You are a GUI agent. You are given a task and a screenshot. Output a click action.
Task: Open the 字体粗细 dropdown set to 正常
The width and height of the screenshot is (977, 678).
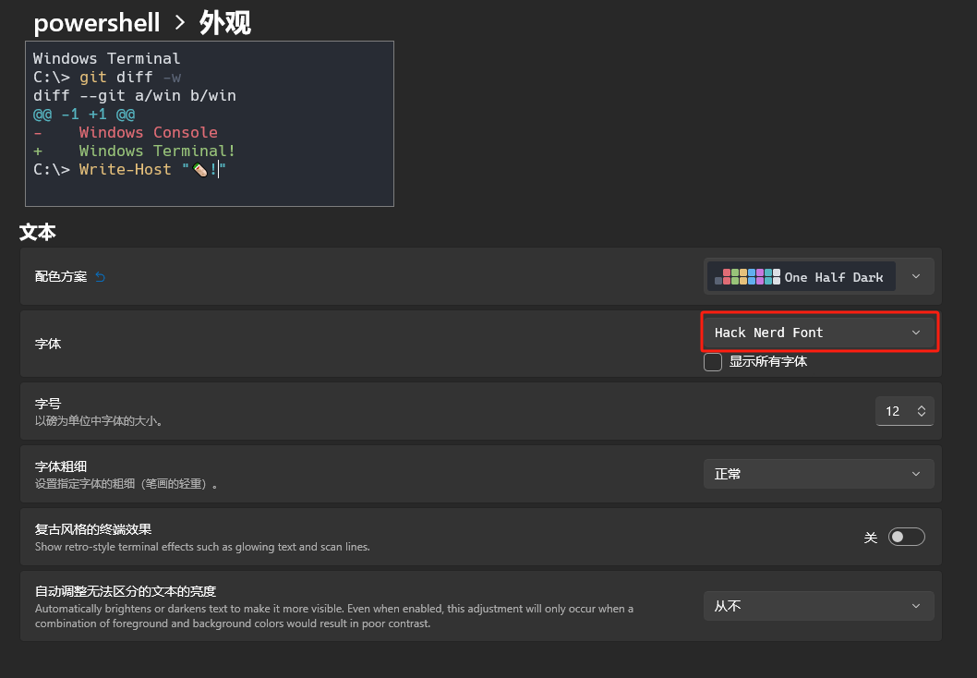818,474
